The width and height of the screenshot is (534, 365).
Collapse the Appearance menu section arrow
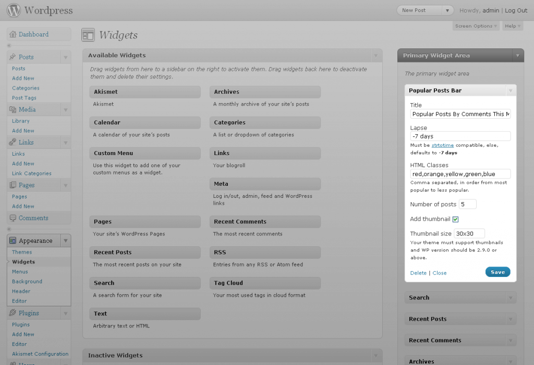(x=66, y=241)
